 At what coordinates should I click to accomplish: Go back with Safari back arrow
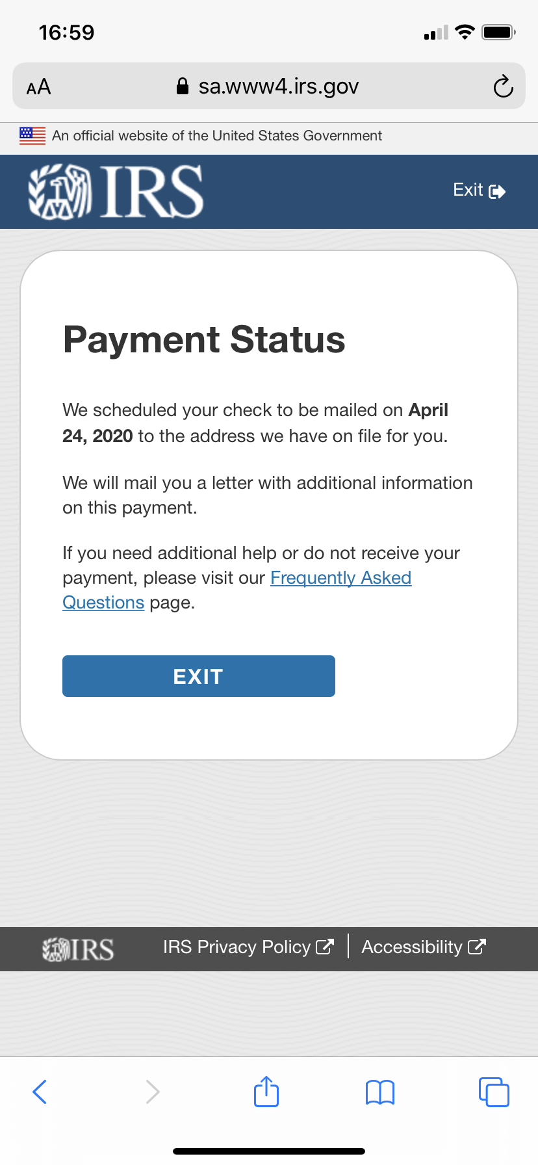click(40, 1092)
